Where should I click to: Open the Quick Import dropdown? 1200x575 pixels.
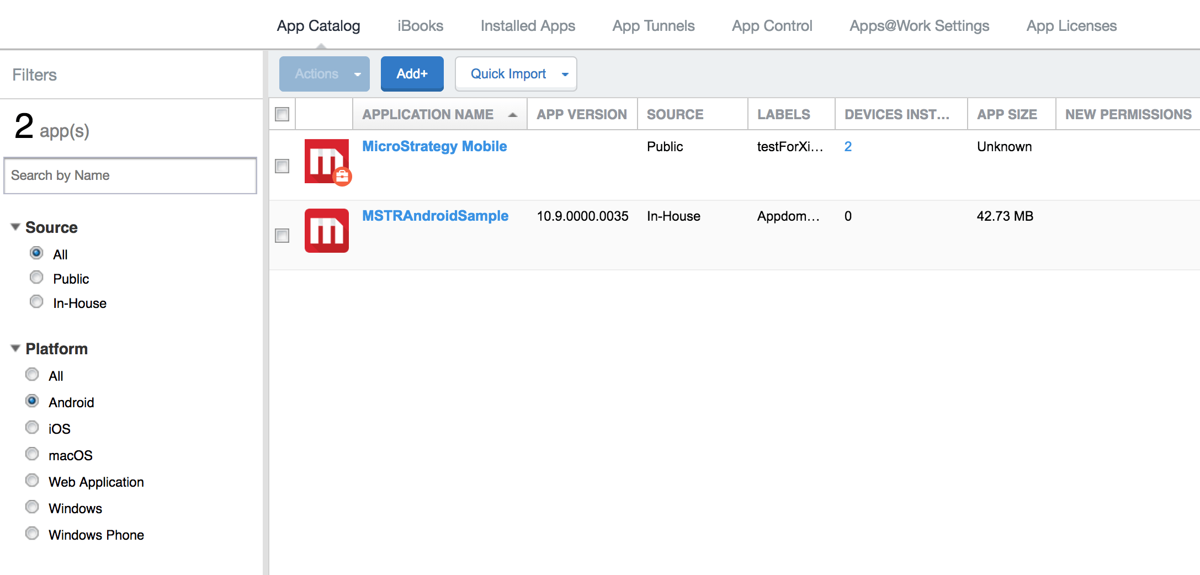(516, 74)
